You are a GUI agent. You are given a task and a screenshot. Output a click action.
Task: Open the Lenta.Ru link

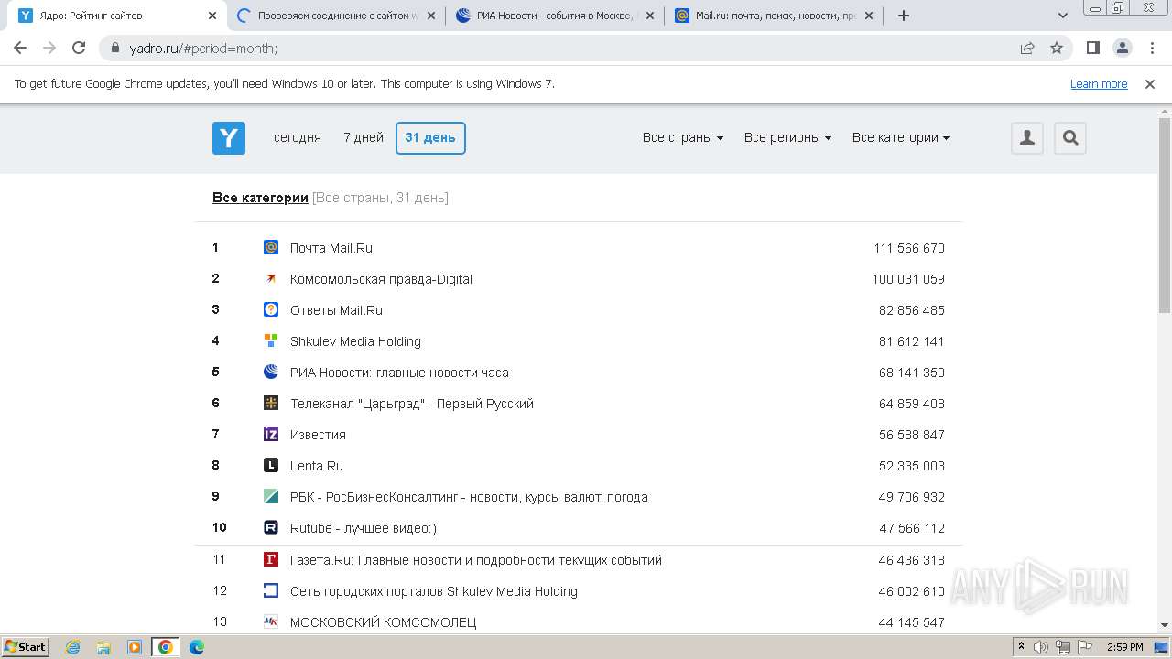tap(317, 466)
